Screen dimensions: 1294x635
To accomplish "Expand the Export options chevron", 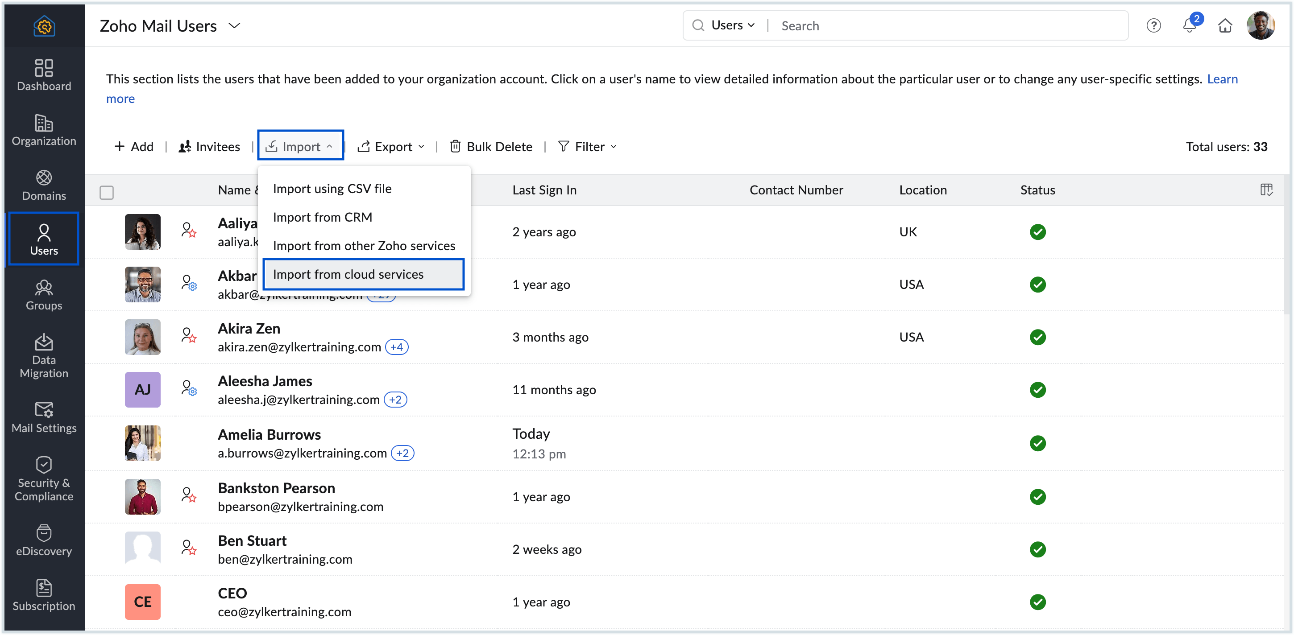I will tap(422, 147).
